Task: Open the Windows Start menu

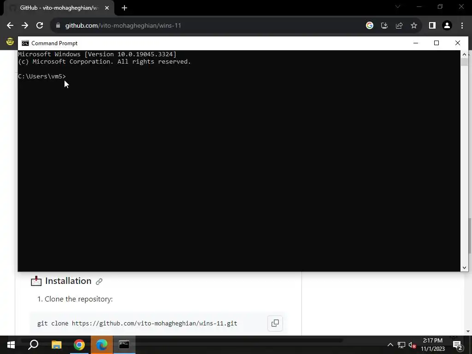Action: [11, 345]
